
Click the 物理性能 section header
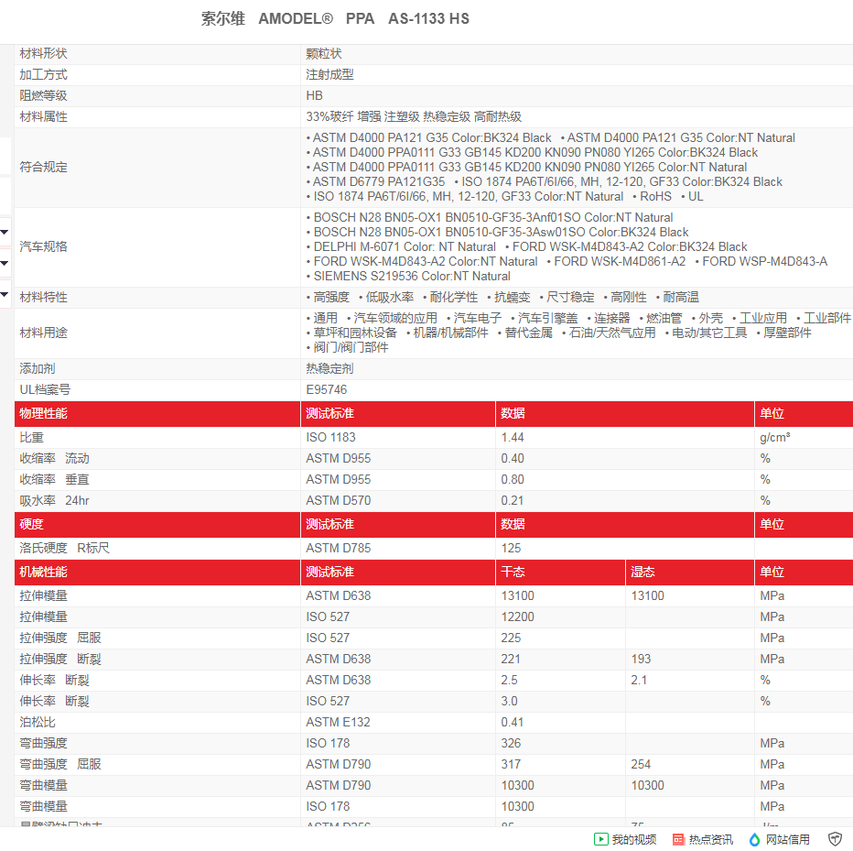(x=44, y=413)
